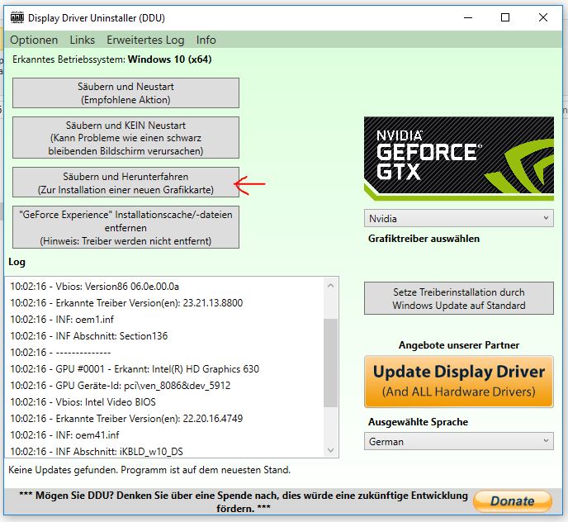Click Säubern und Neustart button
568x522 pixels.
[125, 93]
